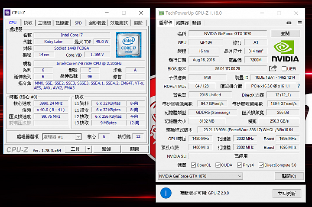This screenshot has width=312, height=207.
Task: Click the GP104 GPU value
Action: click(x=206, y=42)
